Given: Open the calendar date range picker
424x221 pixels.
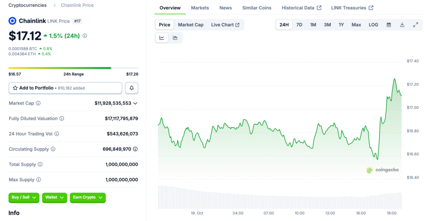Looking at the screenshot, I should 389,25.
